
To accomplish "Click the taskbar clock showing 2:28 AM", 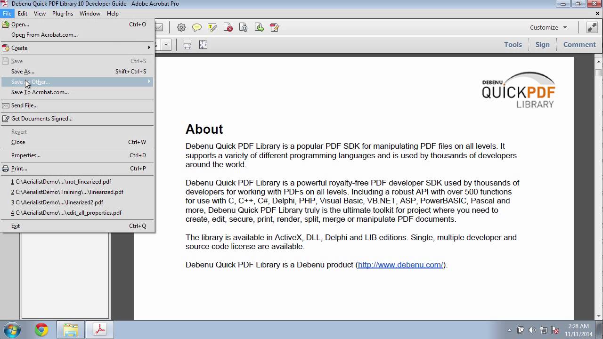I will 579,330.
